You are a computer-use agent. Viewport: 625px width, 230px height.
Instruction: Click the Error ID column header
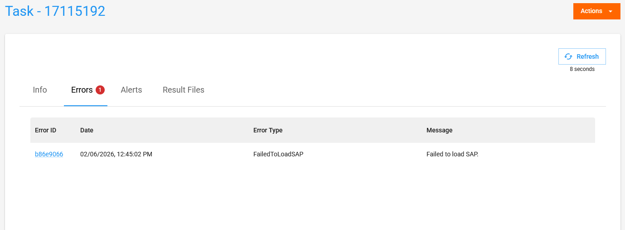point(45,130)
